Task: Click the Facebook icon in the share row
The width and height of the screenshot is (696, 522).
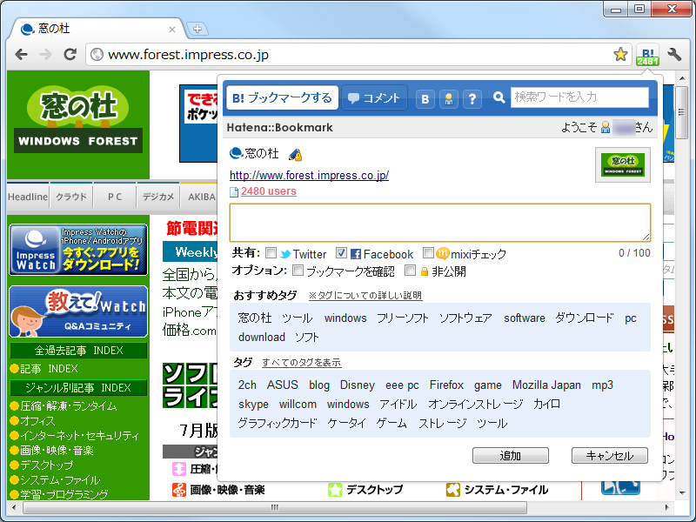Action: click(x=358, y=254)
